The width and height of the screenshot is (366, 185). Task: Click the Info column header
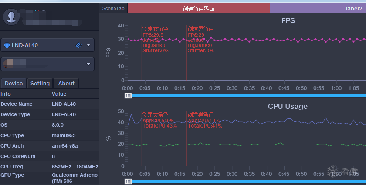point(6,94)
